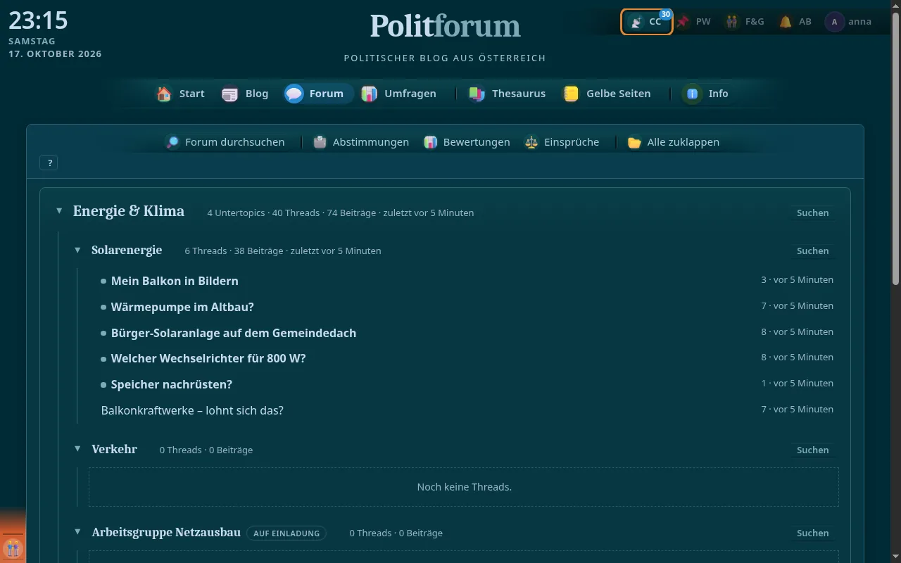This screenshot has height=563, width=901.
Task: Open the Umfragen polls page
Action: click(x=398, y=94)
